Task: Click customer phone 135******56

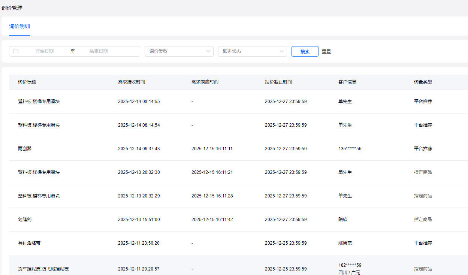Action: pyautogui.click(x=350, y=149)
